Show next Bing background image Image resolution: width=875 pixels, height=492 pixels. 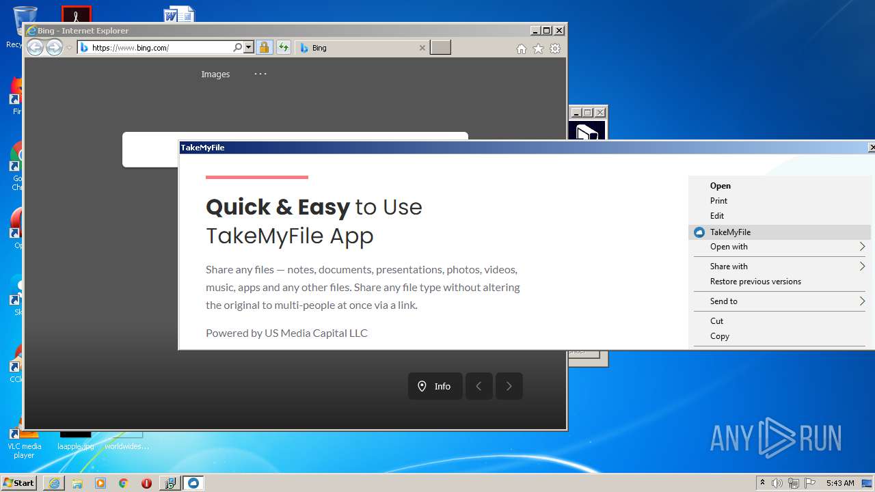pos(509,386)
